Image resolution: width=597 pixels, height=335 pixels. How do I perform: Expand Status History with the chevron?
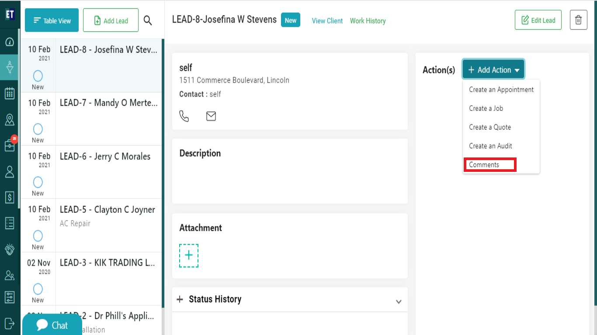pyautogui.click(x=399, y=301)
